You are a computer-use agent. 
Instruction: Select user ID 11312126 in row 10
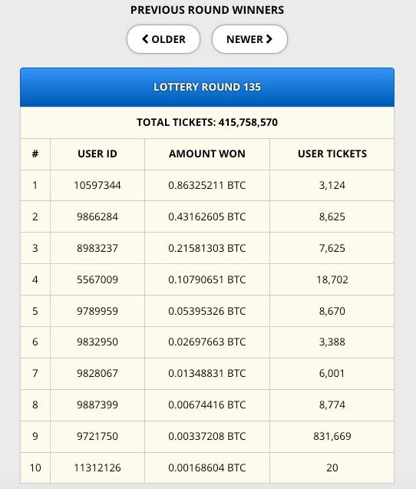97,468
